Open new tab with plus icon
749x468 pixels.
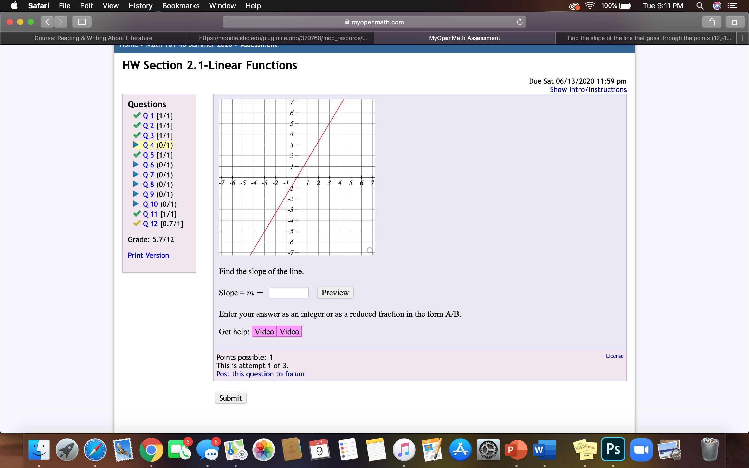point(742,38)
